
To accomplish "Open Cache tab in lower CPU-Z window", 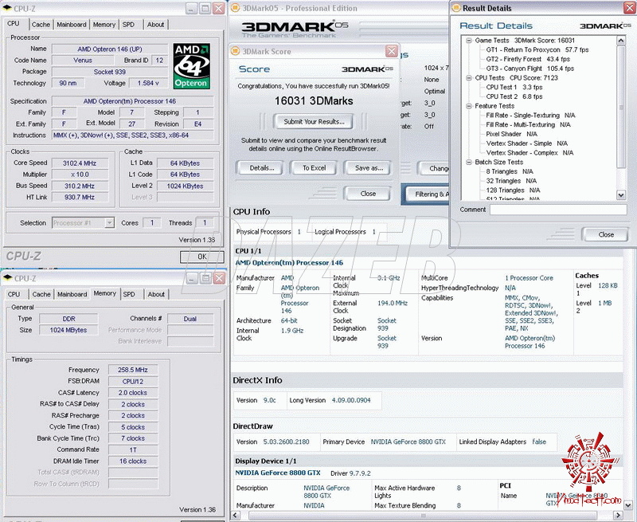I will pos(41,294).
